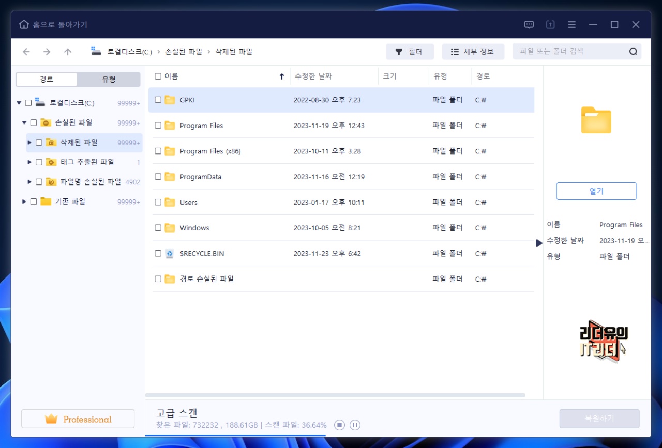
Task: Click the sort arrow in 이름 column
Action: (282, 76)
